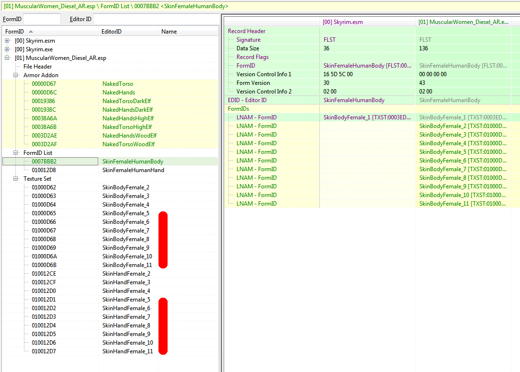The image size is (520, 372).
Task: Collapse the FormID List group
Action: pos(16,153)
